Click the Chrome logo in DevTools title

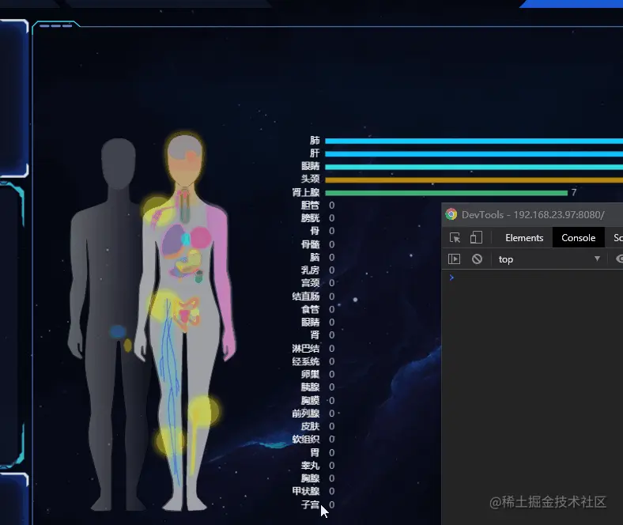(451, 214)
